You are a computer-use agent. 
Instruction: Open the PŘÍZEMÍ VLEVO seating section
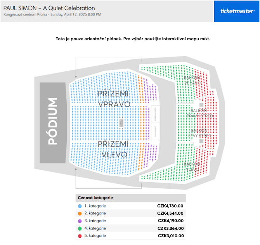pos(114,149)
